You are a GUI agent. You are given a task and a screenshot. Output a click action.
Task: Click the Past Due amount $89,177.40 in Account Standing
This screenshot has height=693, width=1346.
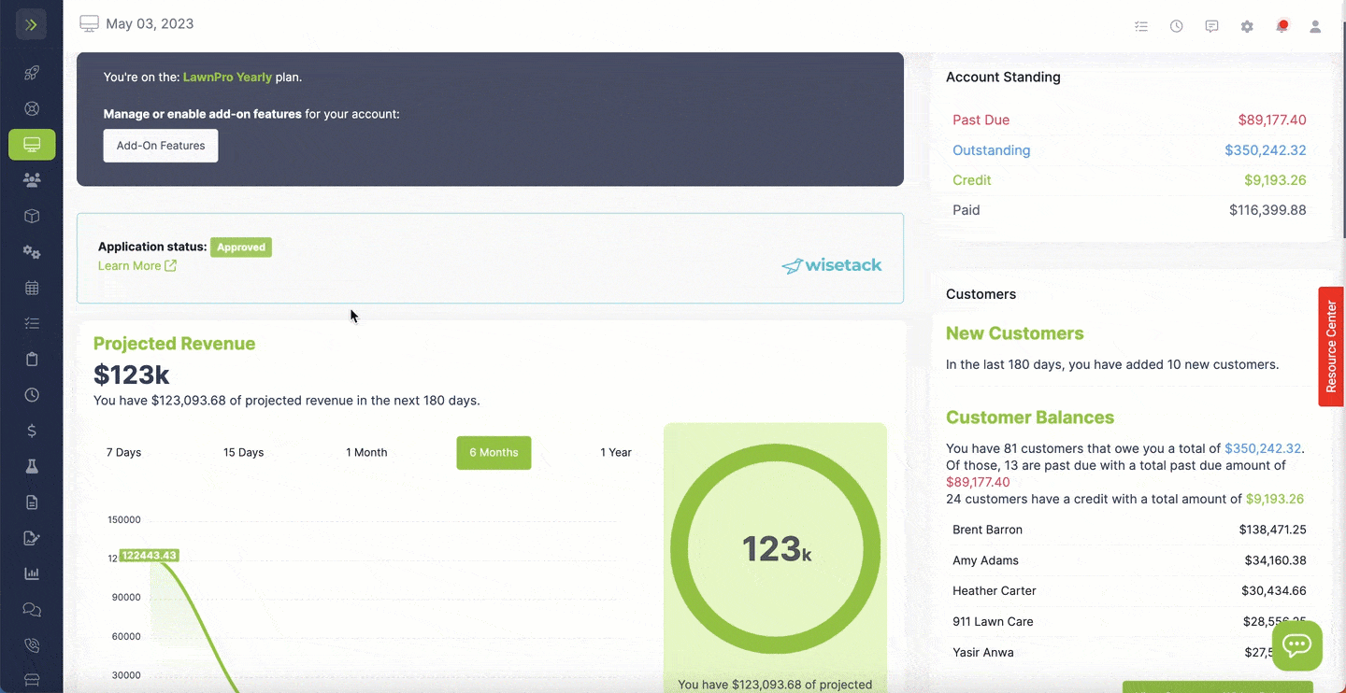1272,120
